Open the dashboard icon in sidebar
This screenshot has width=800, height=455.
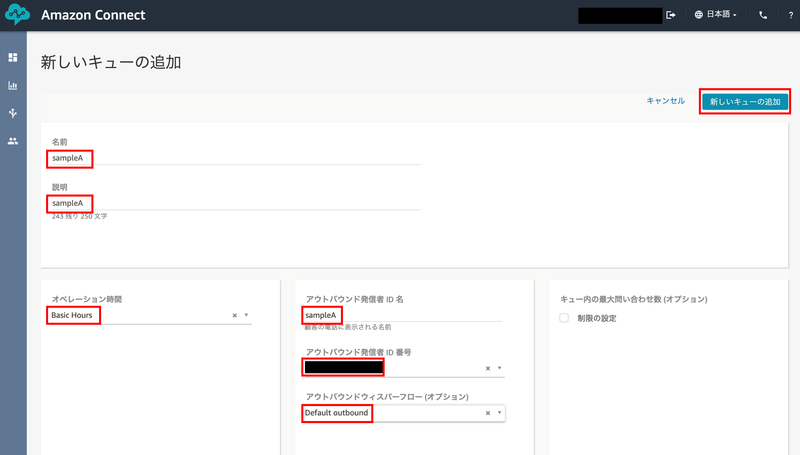(x=13, y=57)
